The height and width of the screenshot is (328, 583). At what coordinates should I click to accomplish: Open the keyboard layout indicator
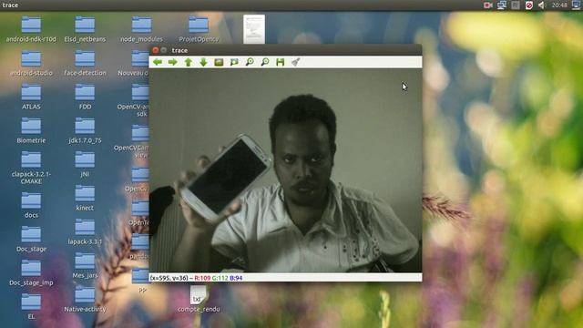[x=516, y=5]
